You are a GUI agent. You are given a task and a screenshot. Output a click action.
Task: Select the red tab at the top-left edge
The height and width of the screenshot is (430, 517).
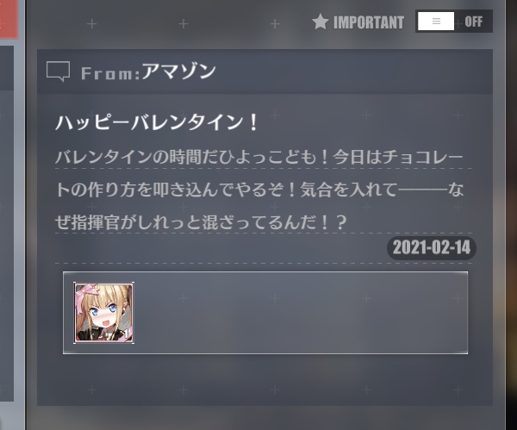click(x=9, y=19)
